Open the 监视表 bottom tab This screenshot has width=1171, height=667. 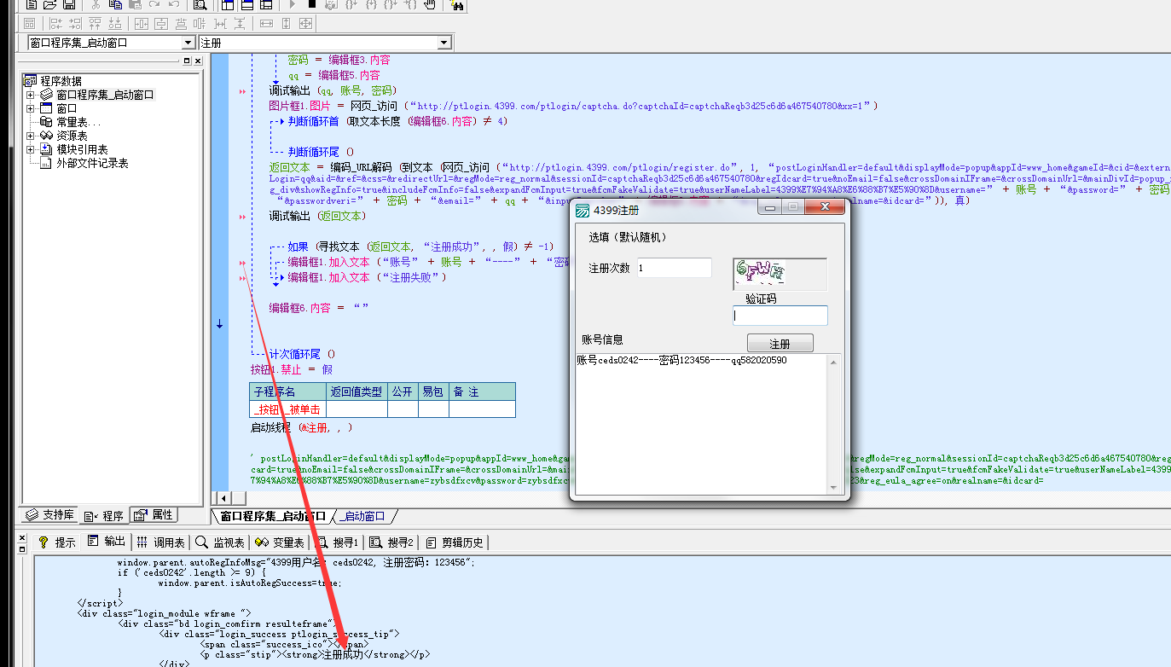tap(221, 542)
